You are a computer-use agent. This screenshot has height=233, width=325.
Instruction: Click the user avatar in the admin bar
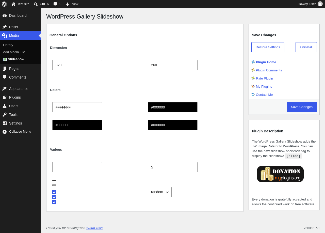[x=320, y=4]
